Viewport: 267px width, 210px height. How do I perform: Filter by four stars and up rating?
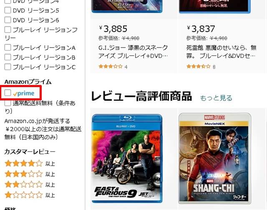coord(30,164)
